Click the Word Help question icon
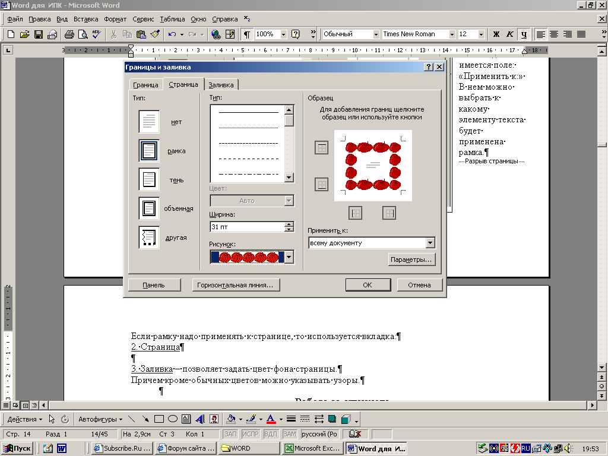 (x=296, y=34)
